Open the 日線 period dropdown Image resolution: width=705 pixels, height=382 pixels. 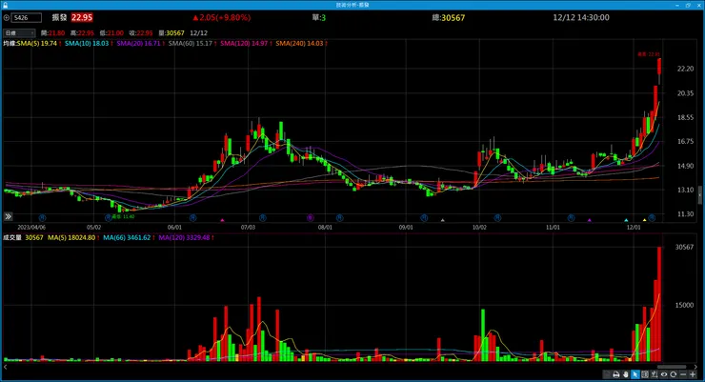tap(19, 32)
